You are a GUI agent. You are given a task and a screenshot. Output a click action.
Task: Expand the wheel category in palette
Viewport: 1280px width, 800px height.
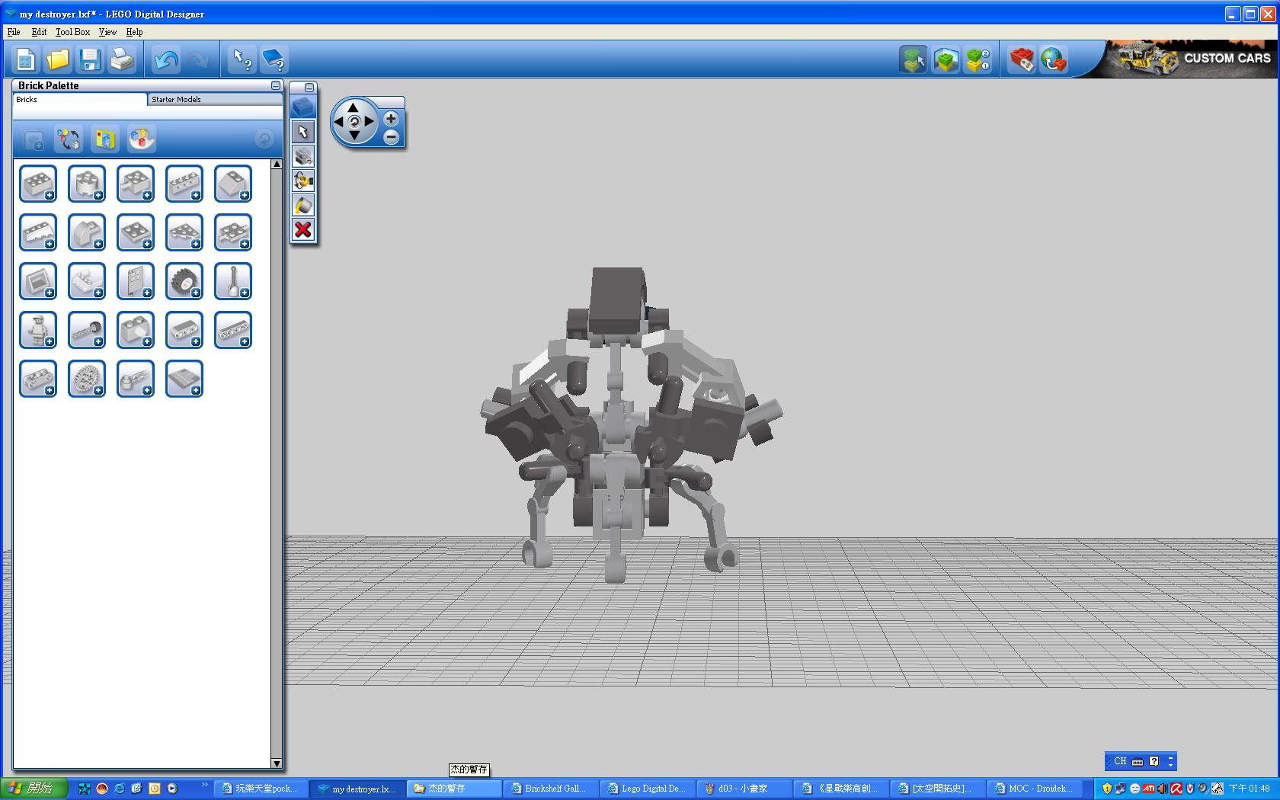tap(184, 281)
